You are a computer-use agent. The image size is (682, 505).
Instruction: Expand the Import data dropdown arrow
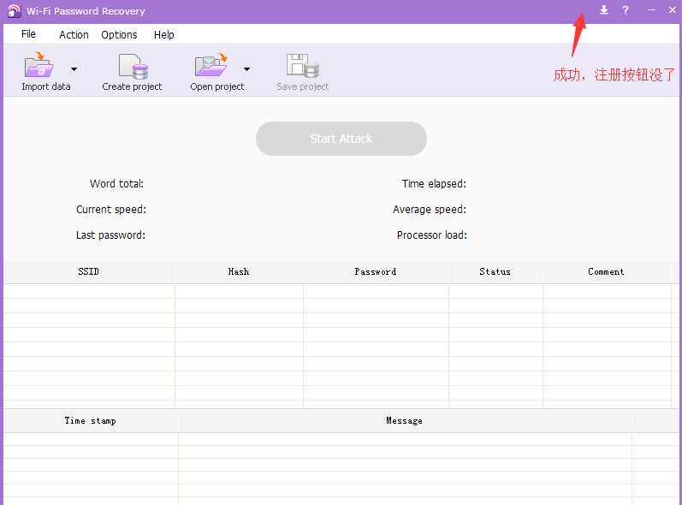pyautogui.click(x=74, y=69)
